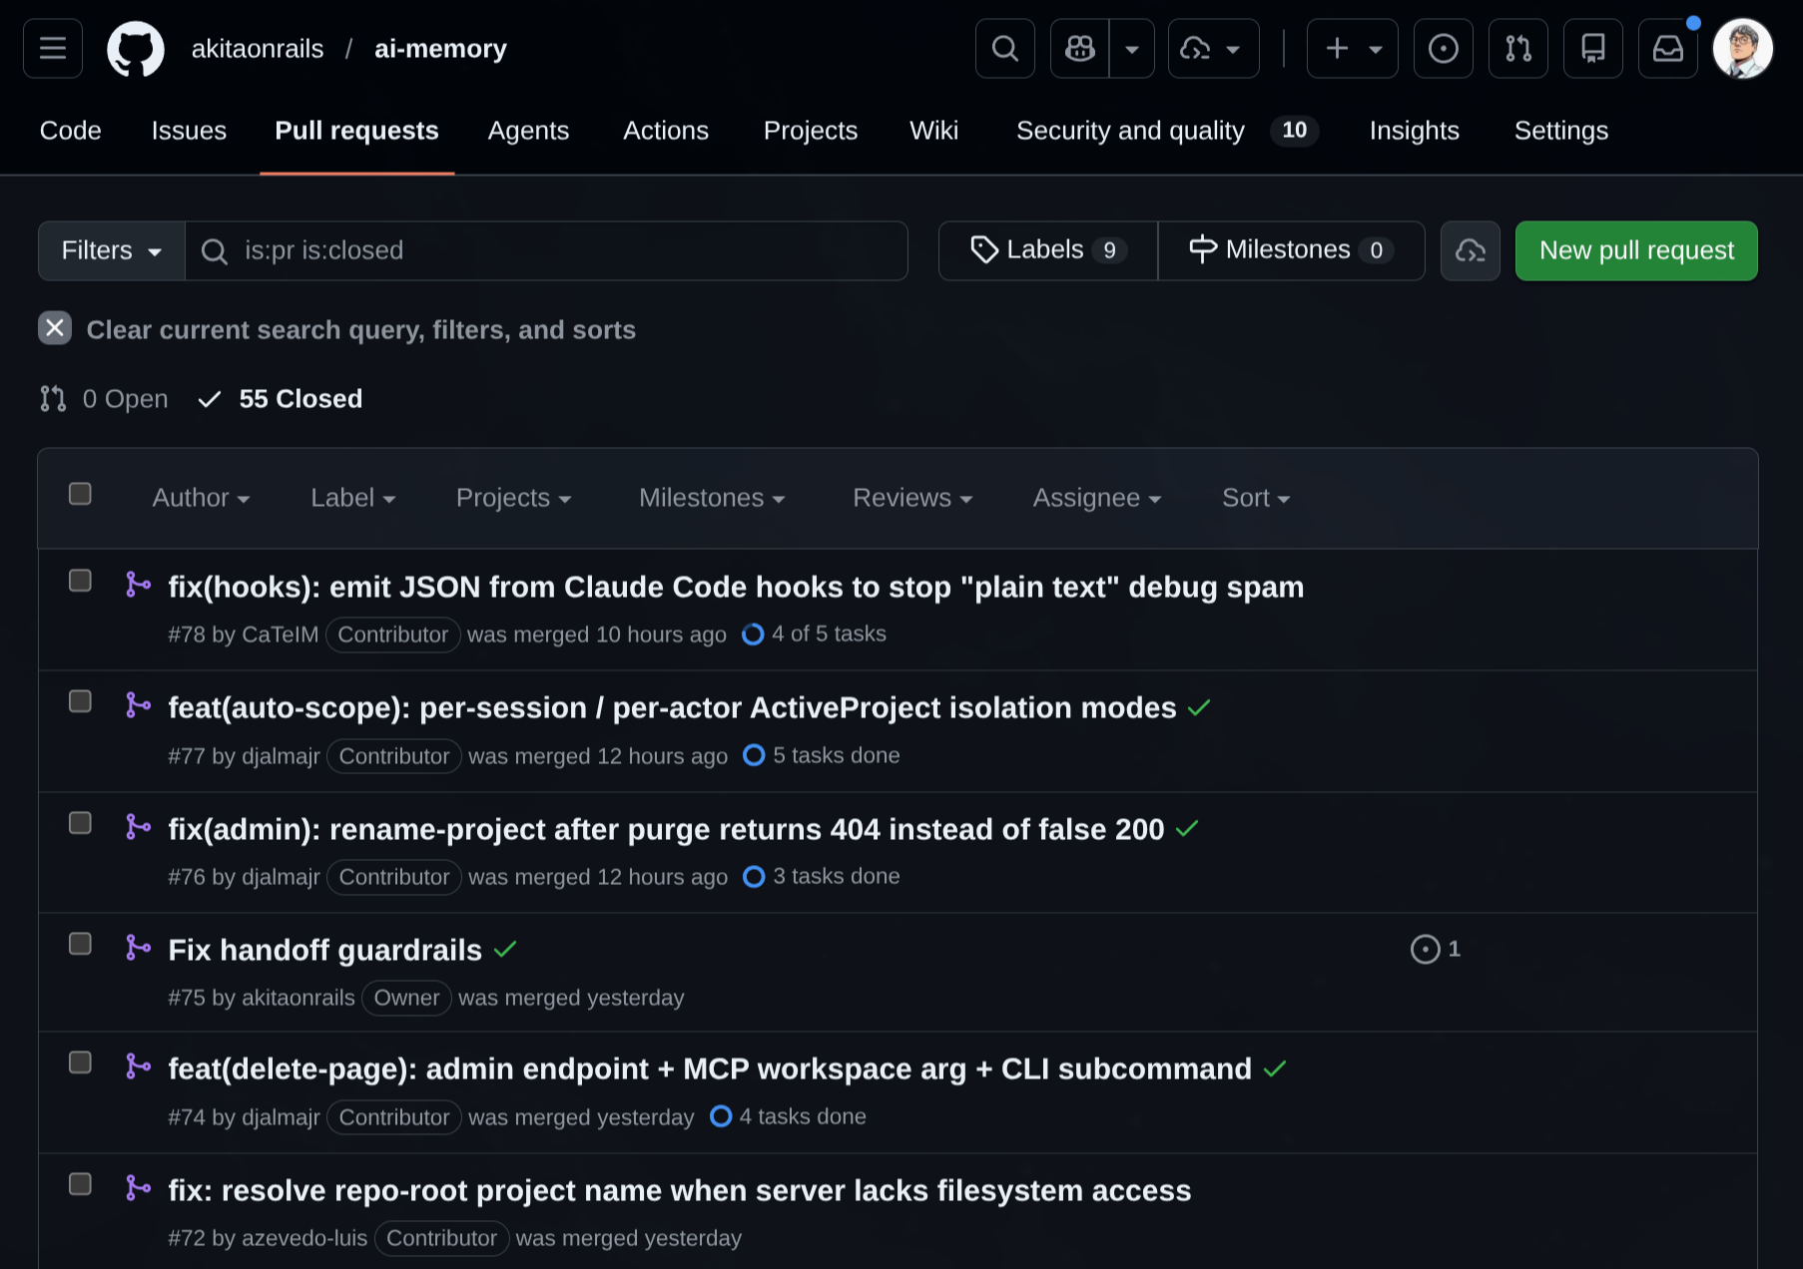The image size is (1803, 1269).
Task: Open the Fix handoff guardrails pull request
Action: click(324, 951)
